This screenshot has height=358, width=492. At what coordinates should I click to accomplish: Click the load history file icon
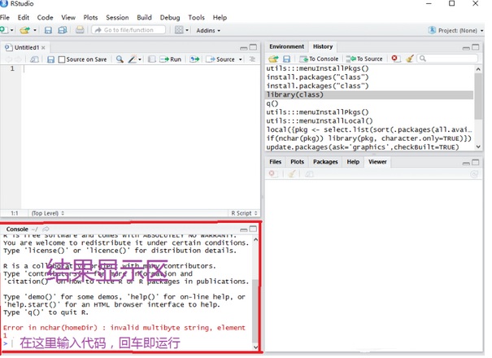click(274, 59)
